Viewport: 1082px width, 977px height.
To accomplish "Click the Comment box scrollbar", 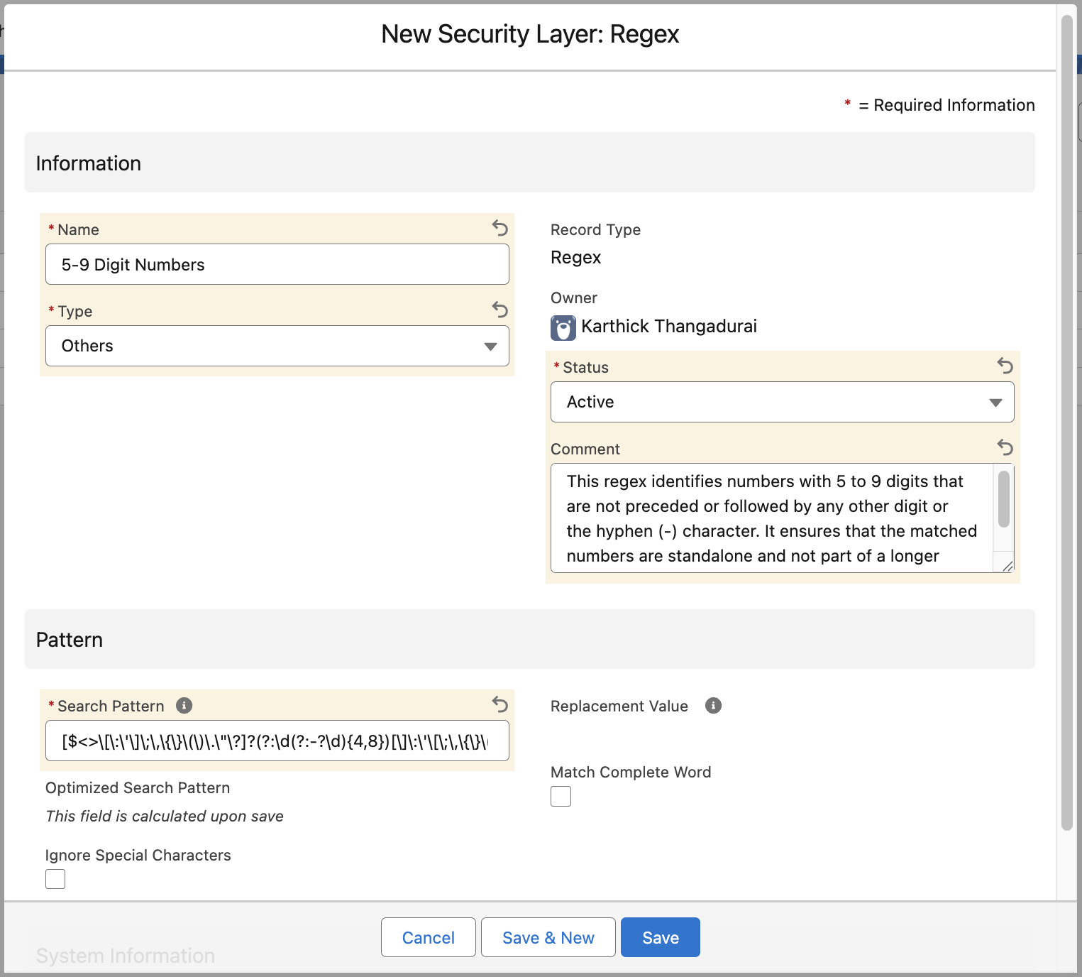I will point(1003,501).
